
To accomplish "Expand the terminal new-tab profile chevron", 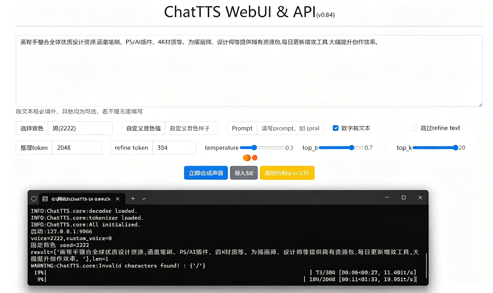I will pyautogui.click(x=144, y=199).
